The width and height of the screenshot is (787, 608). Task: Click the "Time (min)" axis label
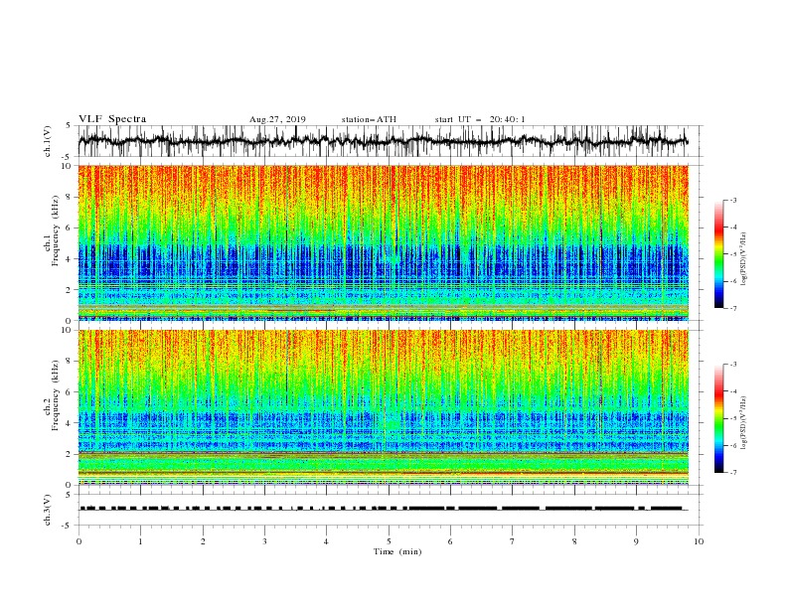(397, 551)
